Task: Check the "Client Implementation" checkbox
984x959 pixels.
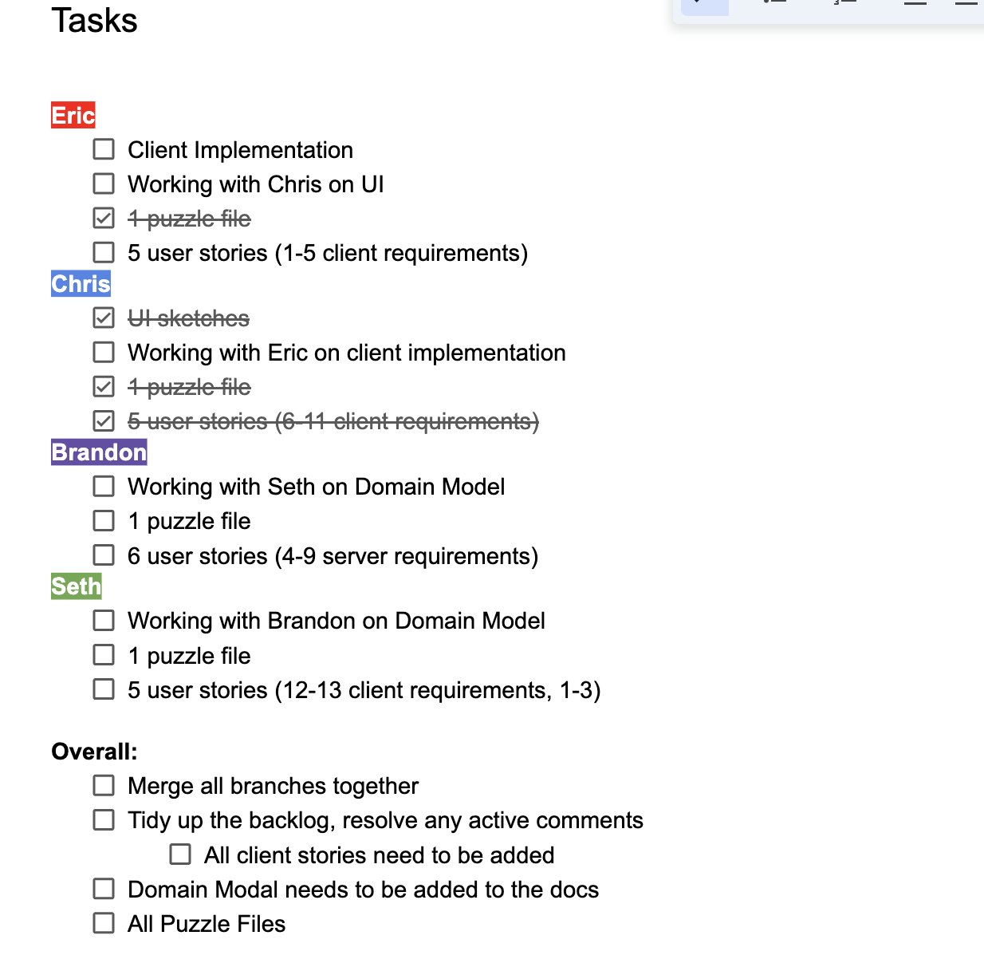Action: [x=104, y=149]
